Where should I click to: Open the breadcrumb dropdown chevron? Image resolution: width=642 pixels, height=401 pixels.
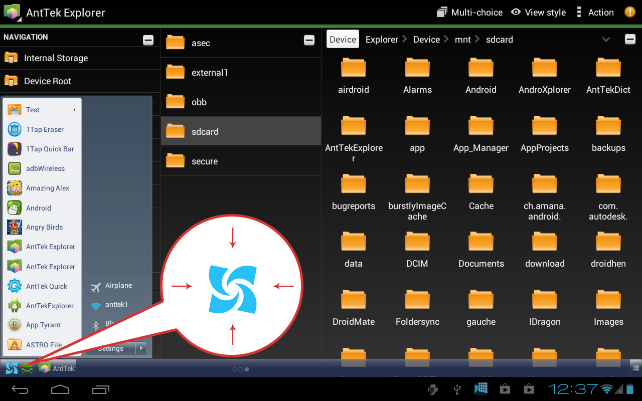click(x=606, y=39)
